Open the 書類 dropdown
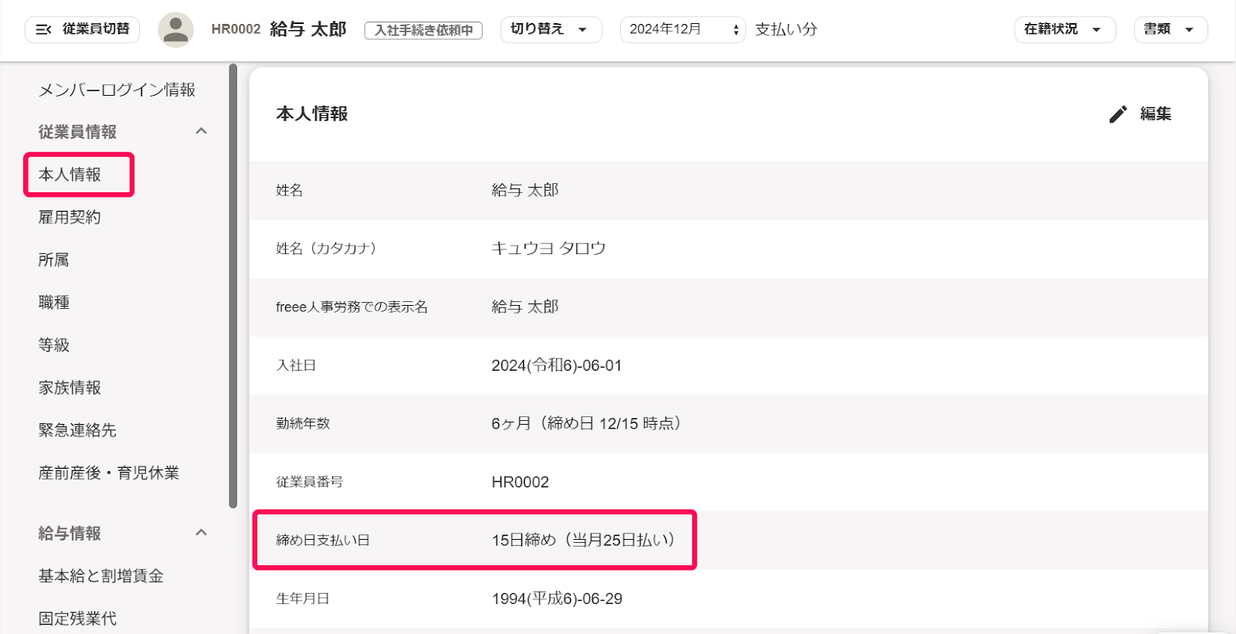This screenshot has width=1236, height=634. point(1170,29)
